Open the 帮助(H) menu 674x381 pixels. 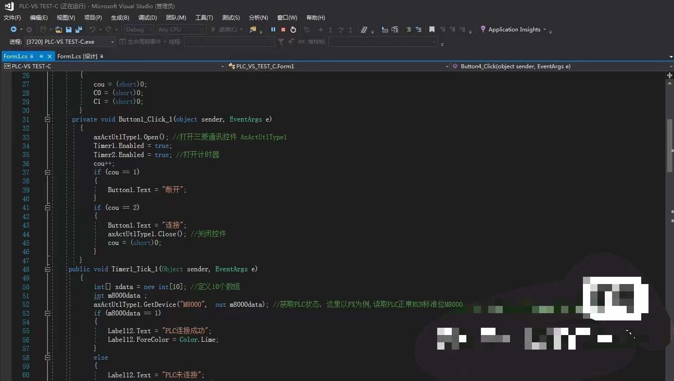click(x=316, y=18)
